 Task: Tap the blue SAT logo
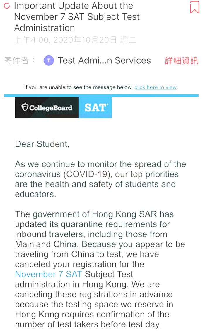95,108
